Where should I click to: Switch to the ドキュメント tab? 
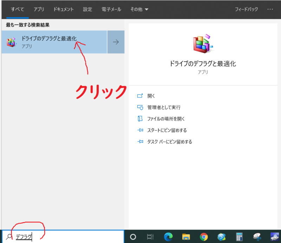click(x=64, y=10)
